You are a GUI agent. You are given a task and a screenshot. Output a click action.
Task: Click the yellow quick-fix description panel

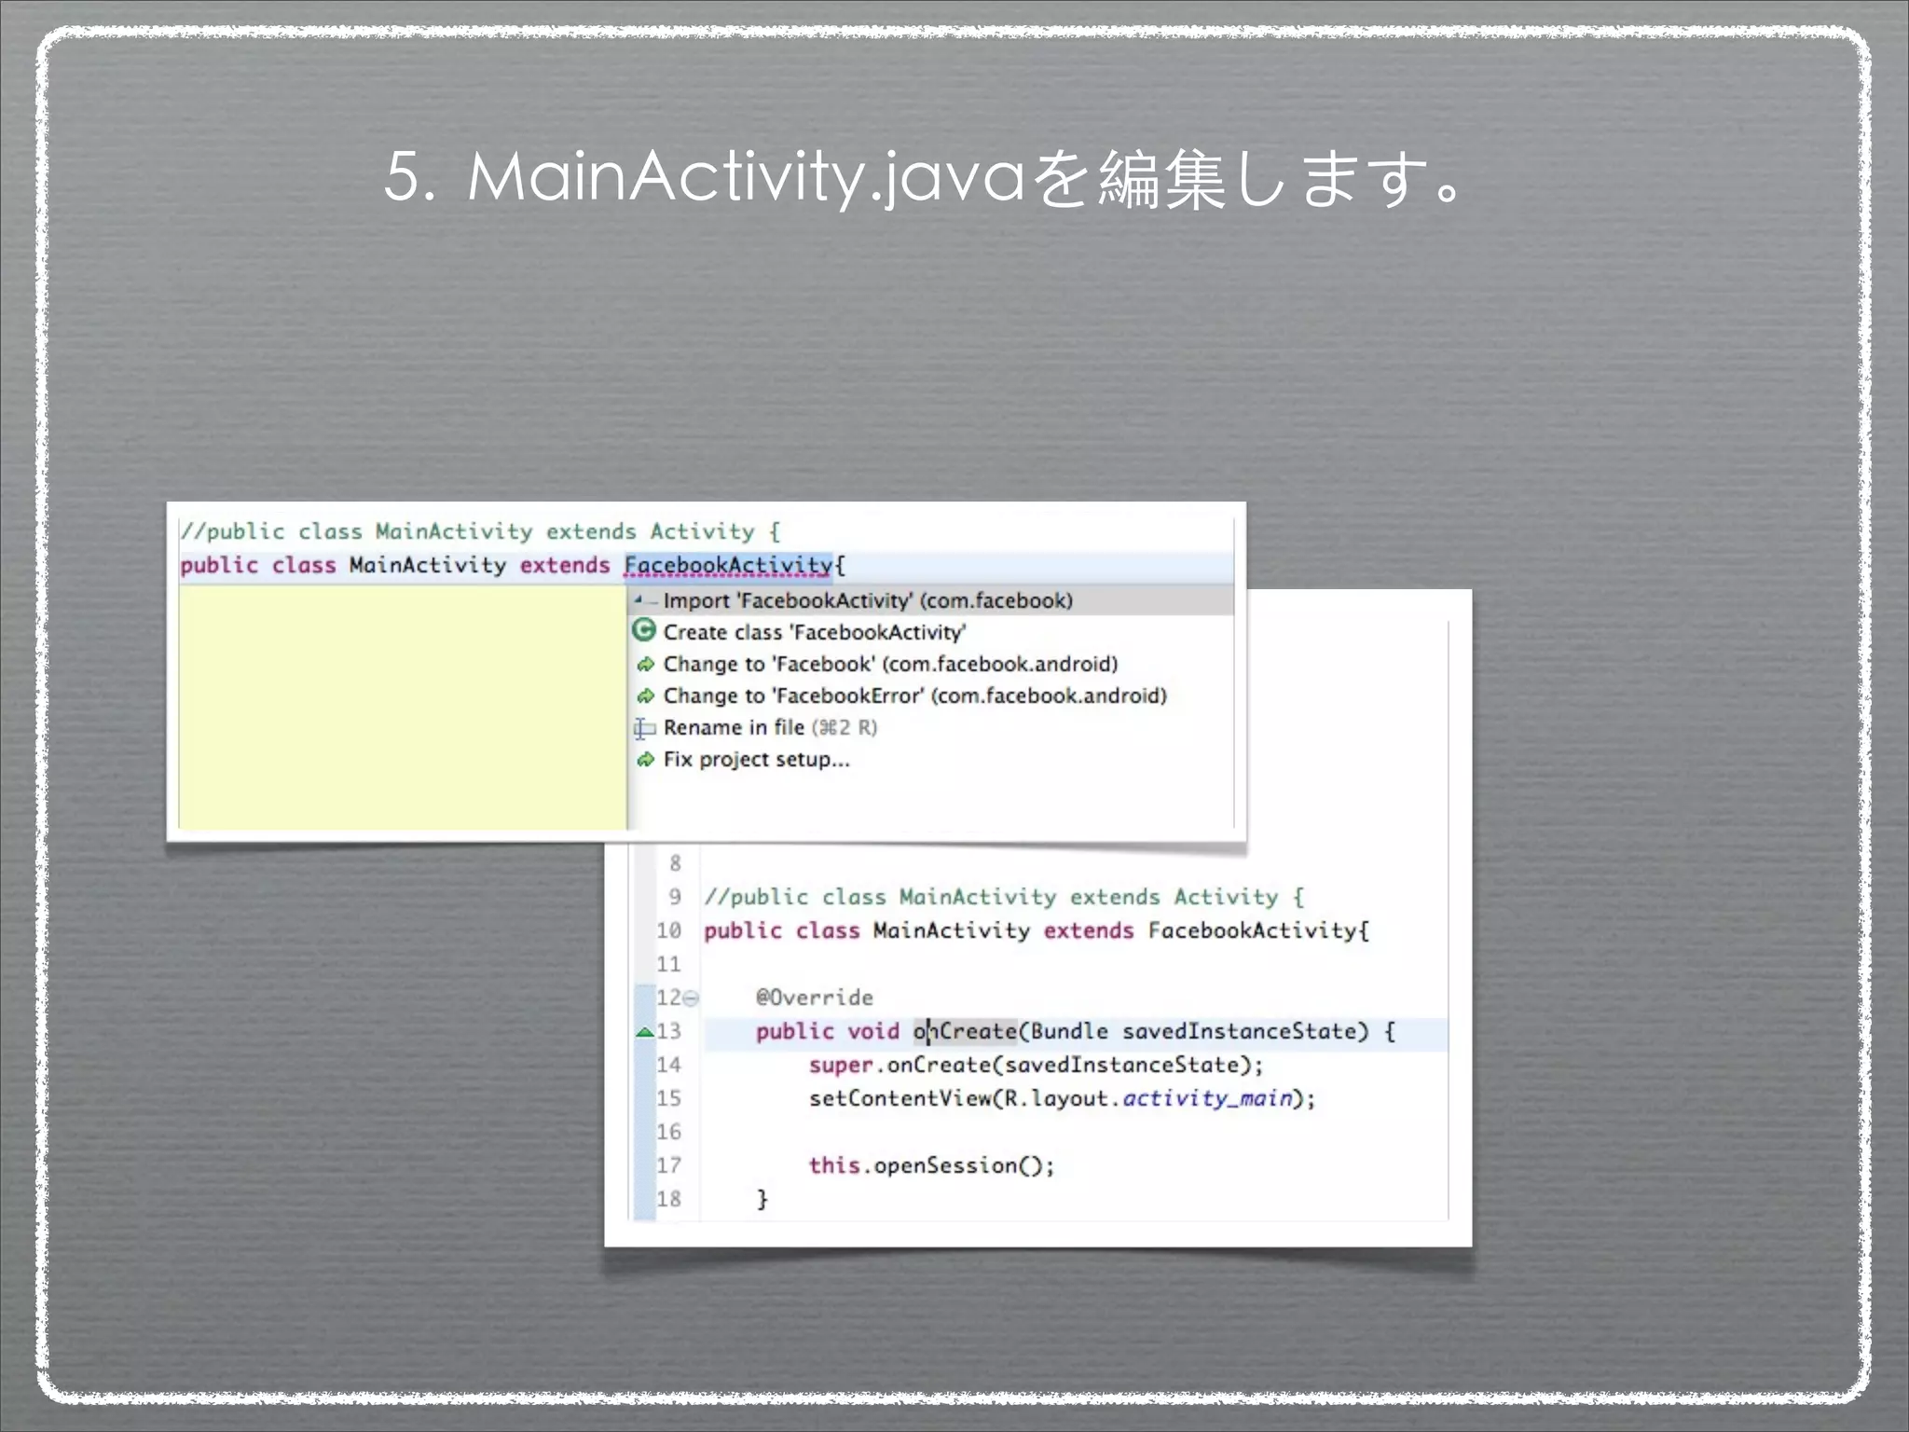(x=403, y=707)
